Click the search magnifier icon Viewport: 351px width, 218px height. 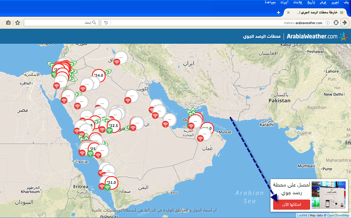(94, 23)
